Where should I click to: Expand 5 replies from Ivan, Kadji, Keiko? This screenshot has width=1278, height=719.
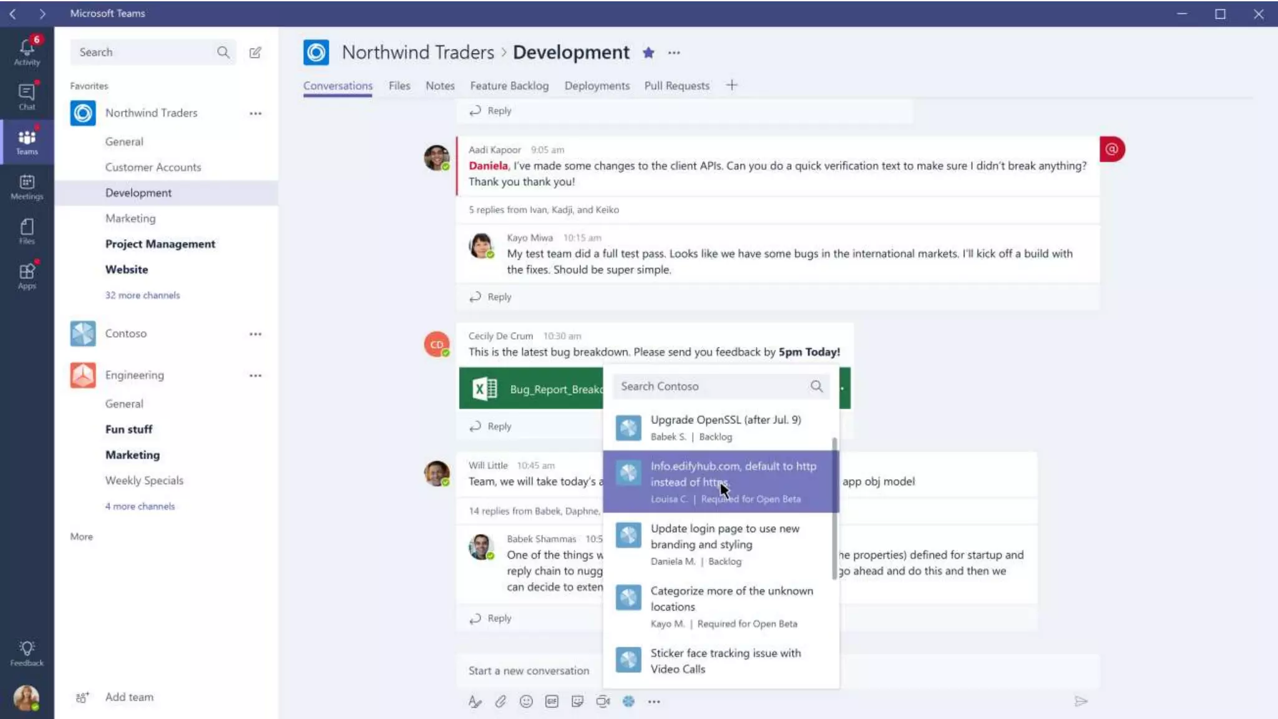click(544, 210)
